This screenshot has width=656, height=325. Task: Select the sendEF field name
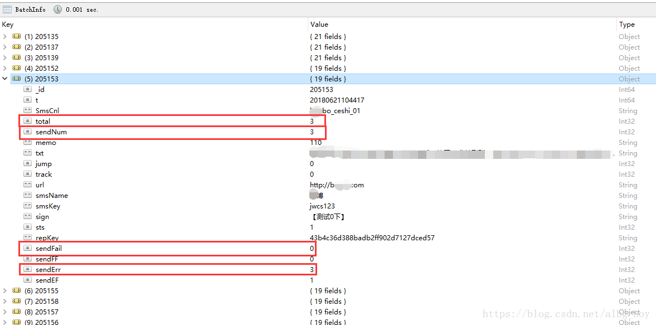[47, 280]
